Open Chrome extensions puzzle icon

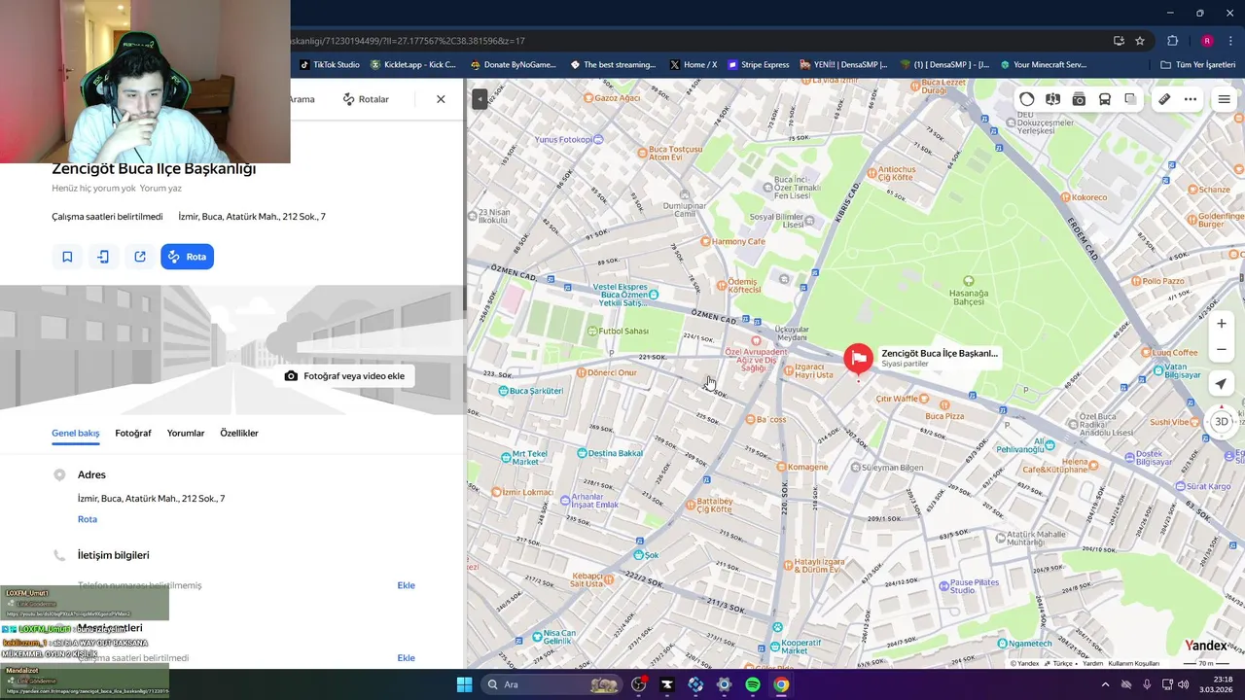pos(1172,41)
